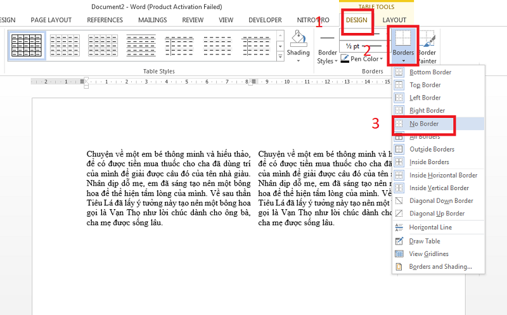Insert a Horizontal Line from the menu
The width and height of the screenshot is (507, 315).
coord(438,228)
